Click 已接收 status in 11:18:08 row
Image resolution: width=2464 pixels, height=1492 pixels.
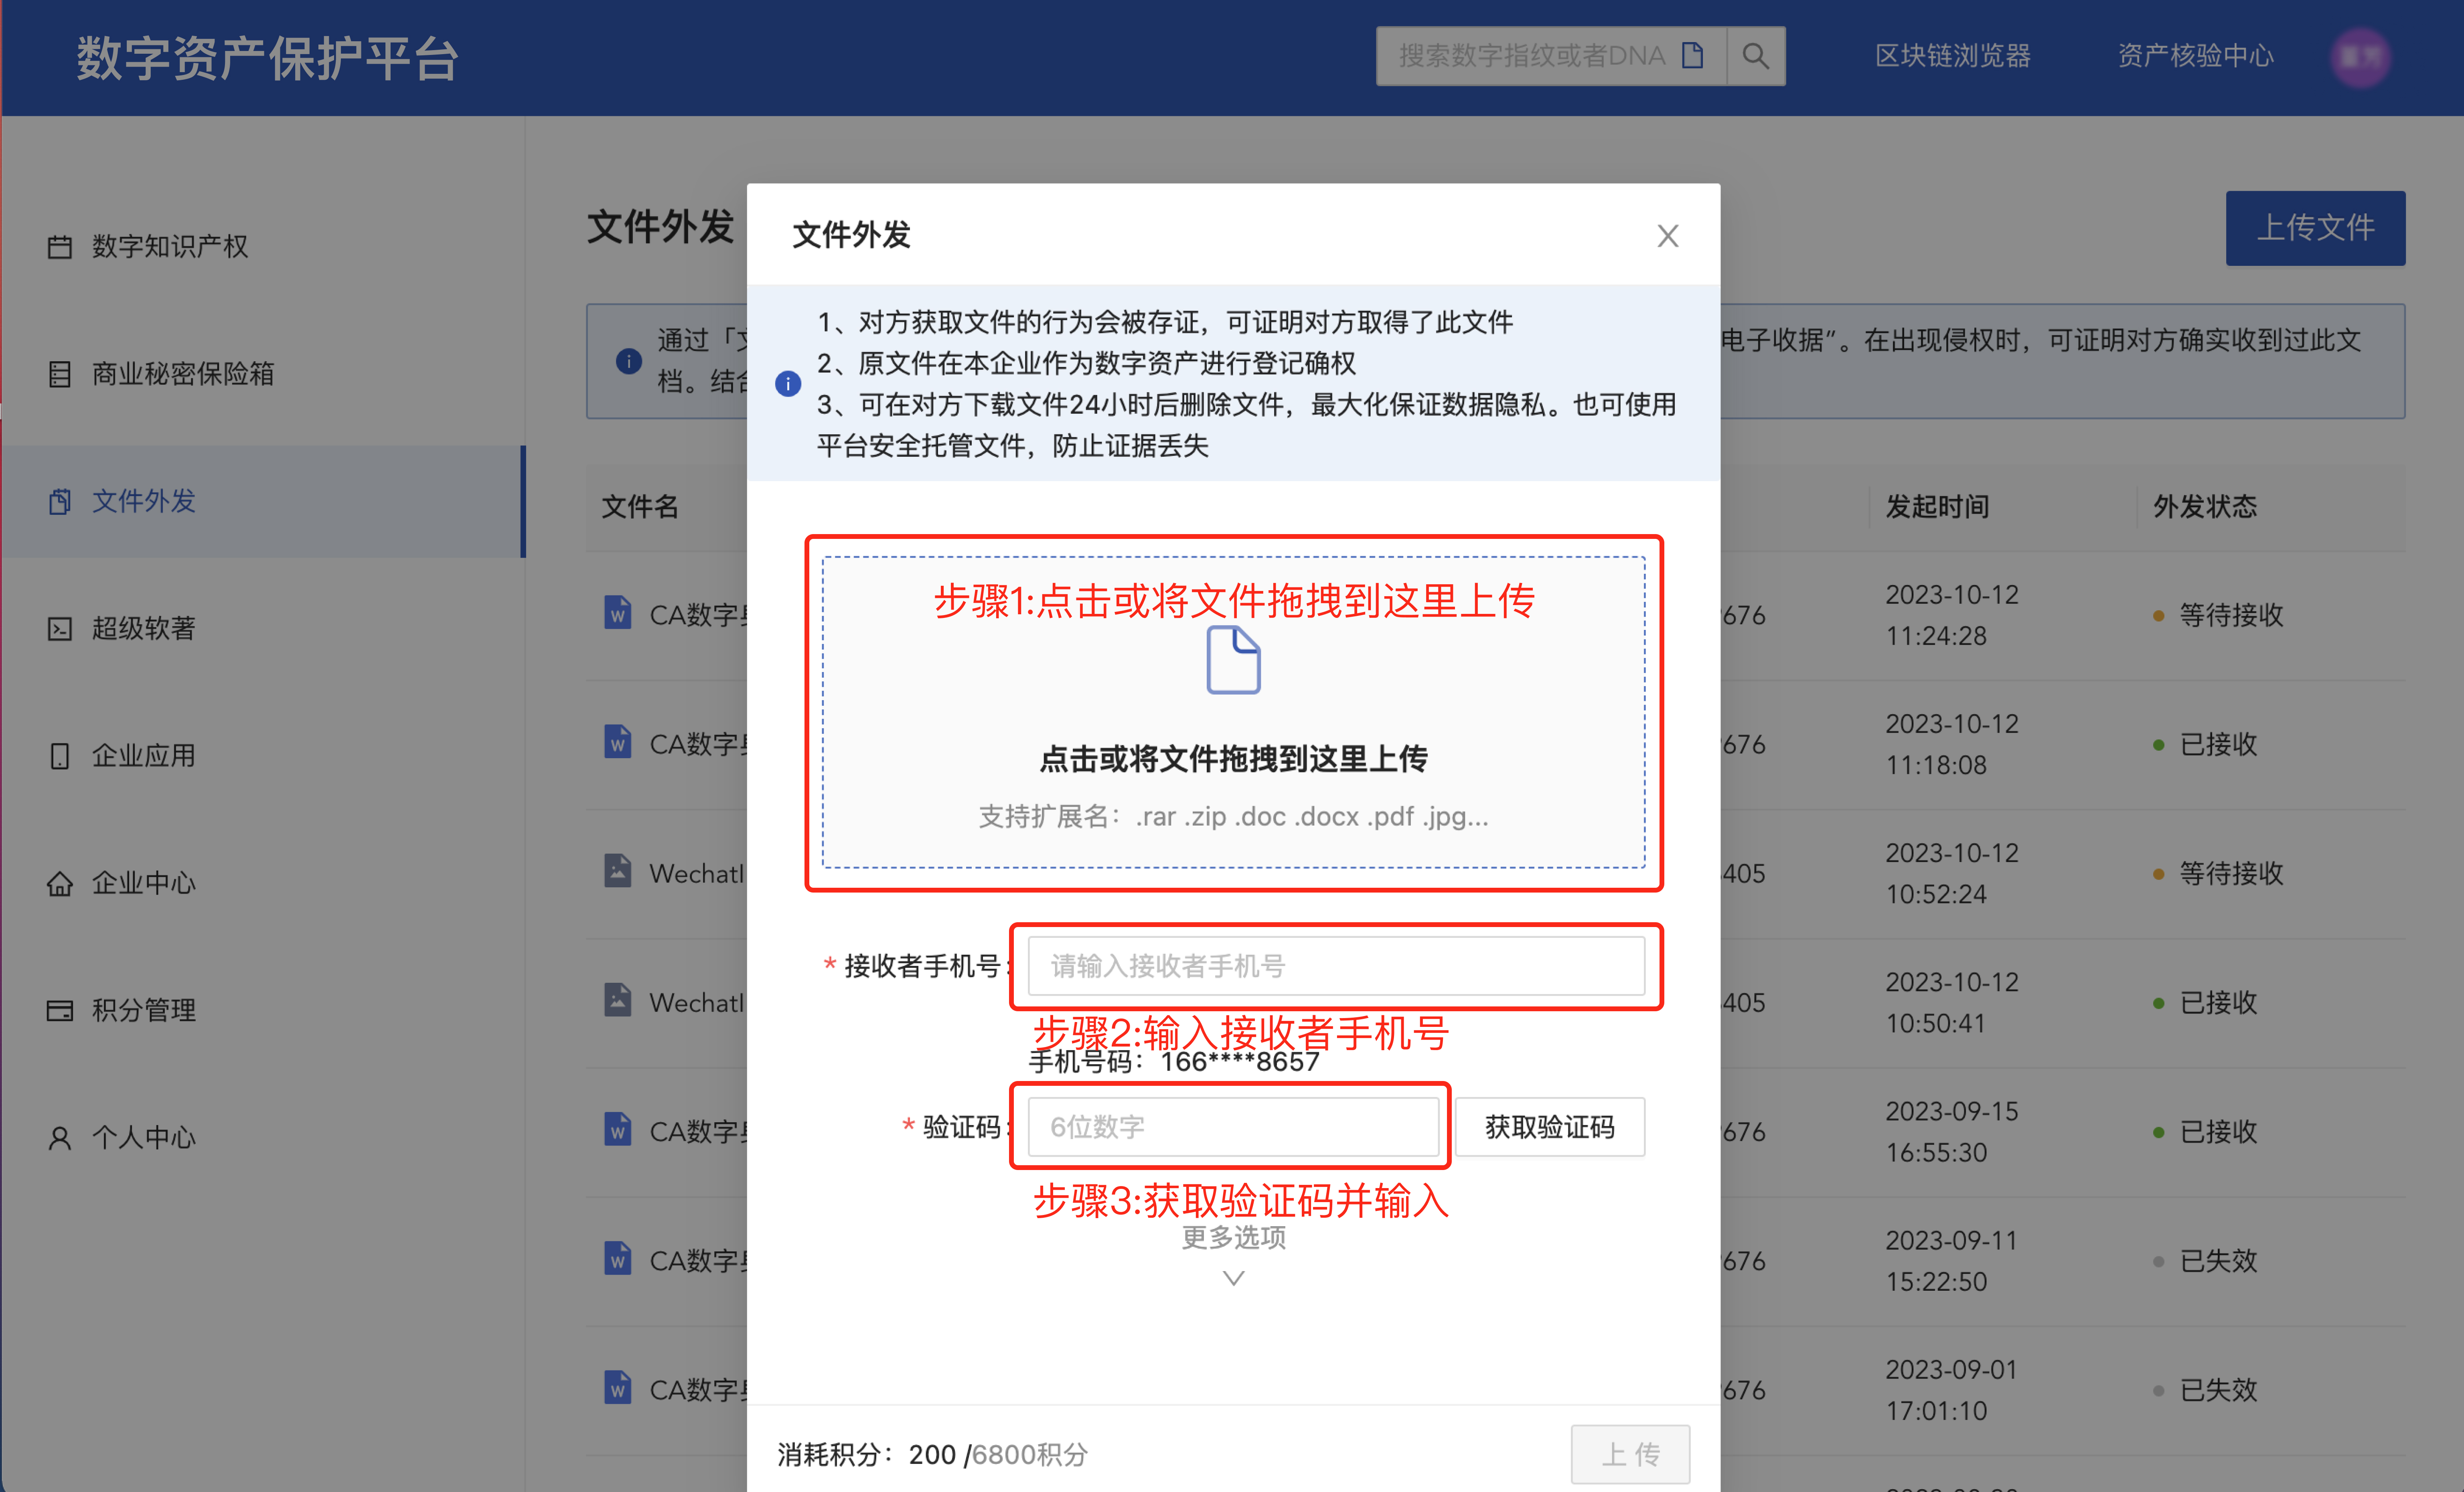click(x=2218, y=744)
